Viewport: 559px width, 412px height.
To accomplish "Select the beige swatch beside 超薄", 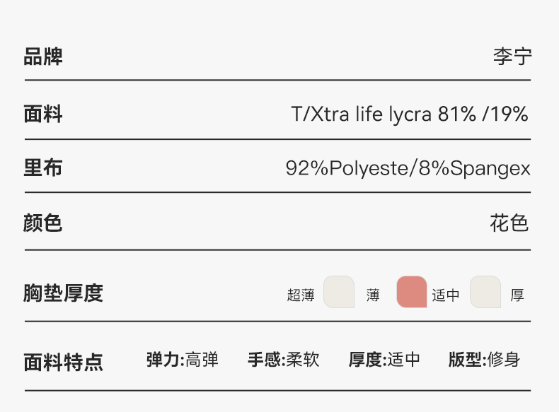I will pos(339,292).
